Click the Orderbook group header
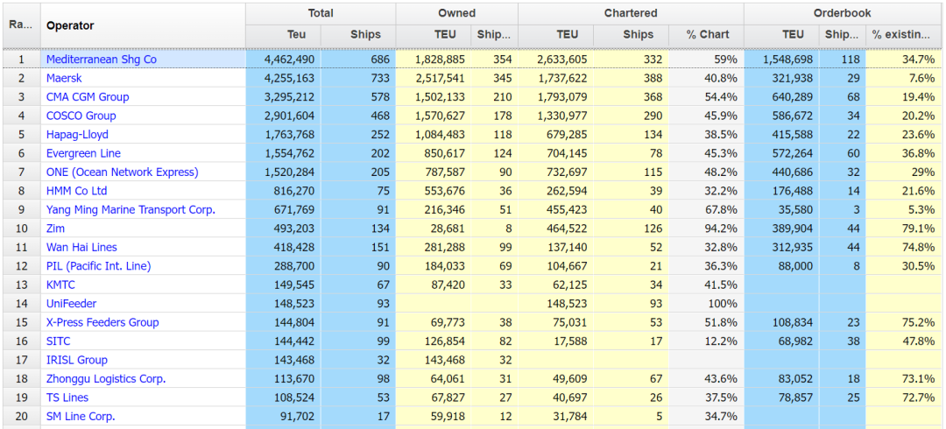 (x=842, y=13)
